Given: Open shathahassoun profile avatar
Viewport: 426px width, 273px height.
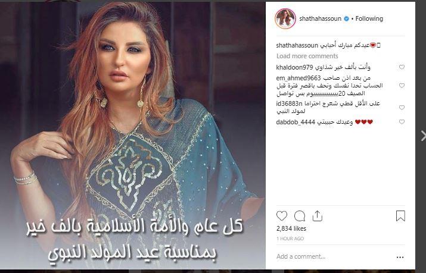Looking at the screenshot, I should point(285,18).
